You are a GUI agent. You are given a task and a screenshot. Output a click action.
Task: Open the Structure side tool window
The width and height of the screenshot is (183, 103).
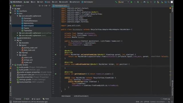11,91
